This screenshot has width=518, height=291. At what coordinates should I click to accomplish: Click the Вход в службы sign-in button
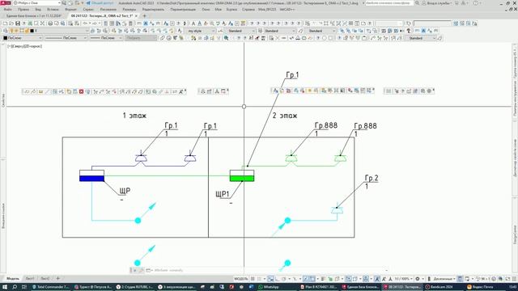pos(439,3)
